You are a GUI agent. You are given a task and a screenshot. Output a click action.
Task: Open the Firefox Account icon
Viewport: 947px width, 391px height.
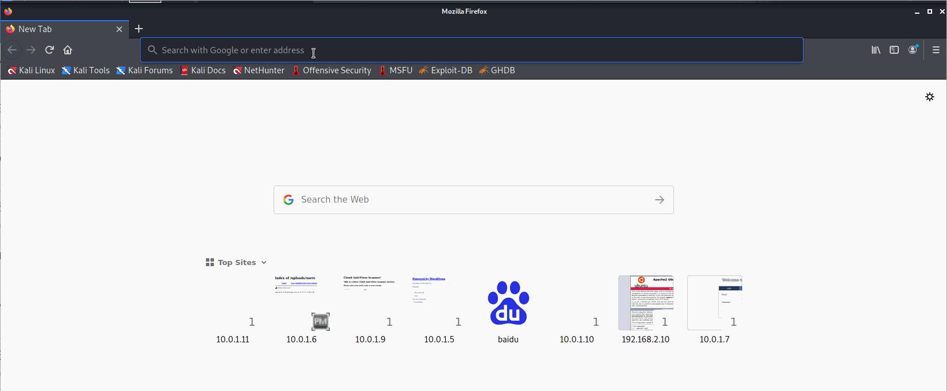coord(913,50)
